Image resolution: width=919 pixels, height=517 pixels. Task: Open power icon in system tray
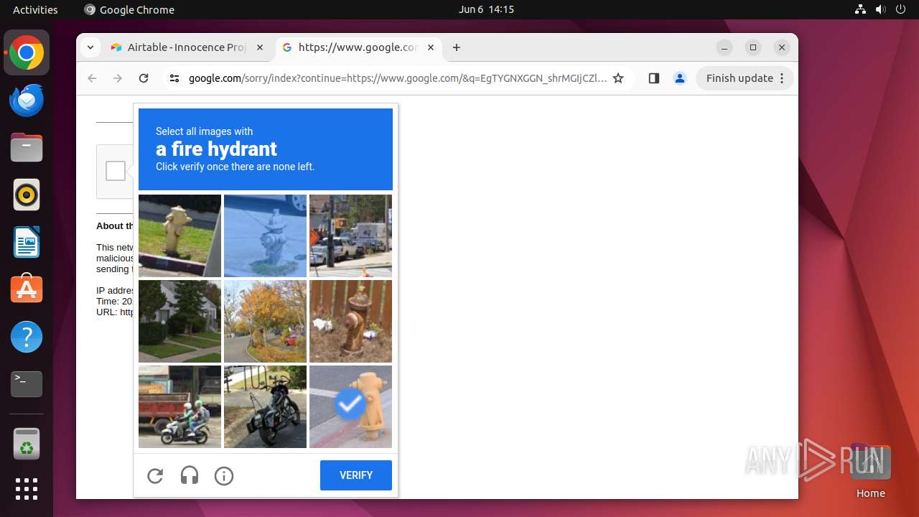point(900,9)
